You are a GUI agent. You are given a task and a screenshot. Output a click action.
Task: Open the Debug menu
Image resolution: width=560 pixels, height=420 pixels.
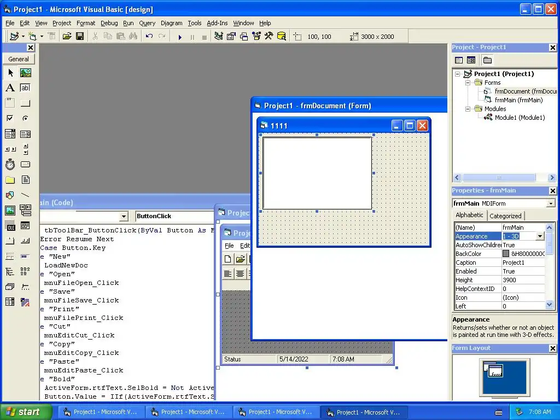(x=109, y=23)
